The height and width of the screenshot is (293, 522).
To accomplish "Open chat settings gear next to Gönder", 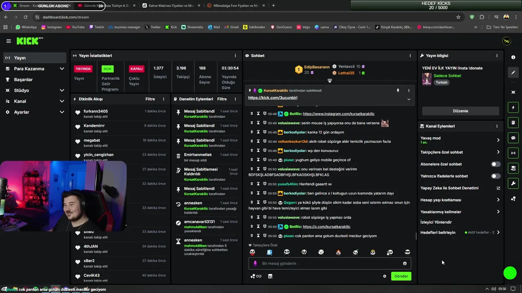I will [385, 276].
